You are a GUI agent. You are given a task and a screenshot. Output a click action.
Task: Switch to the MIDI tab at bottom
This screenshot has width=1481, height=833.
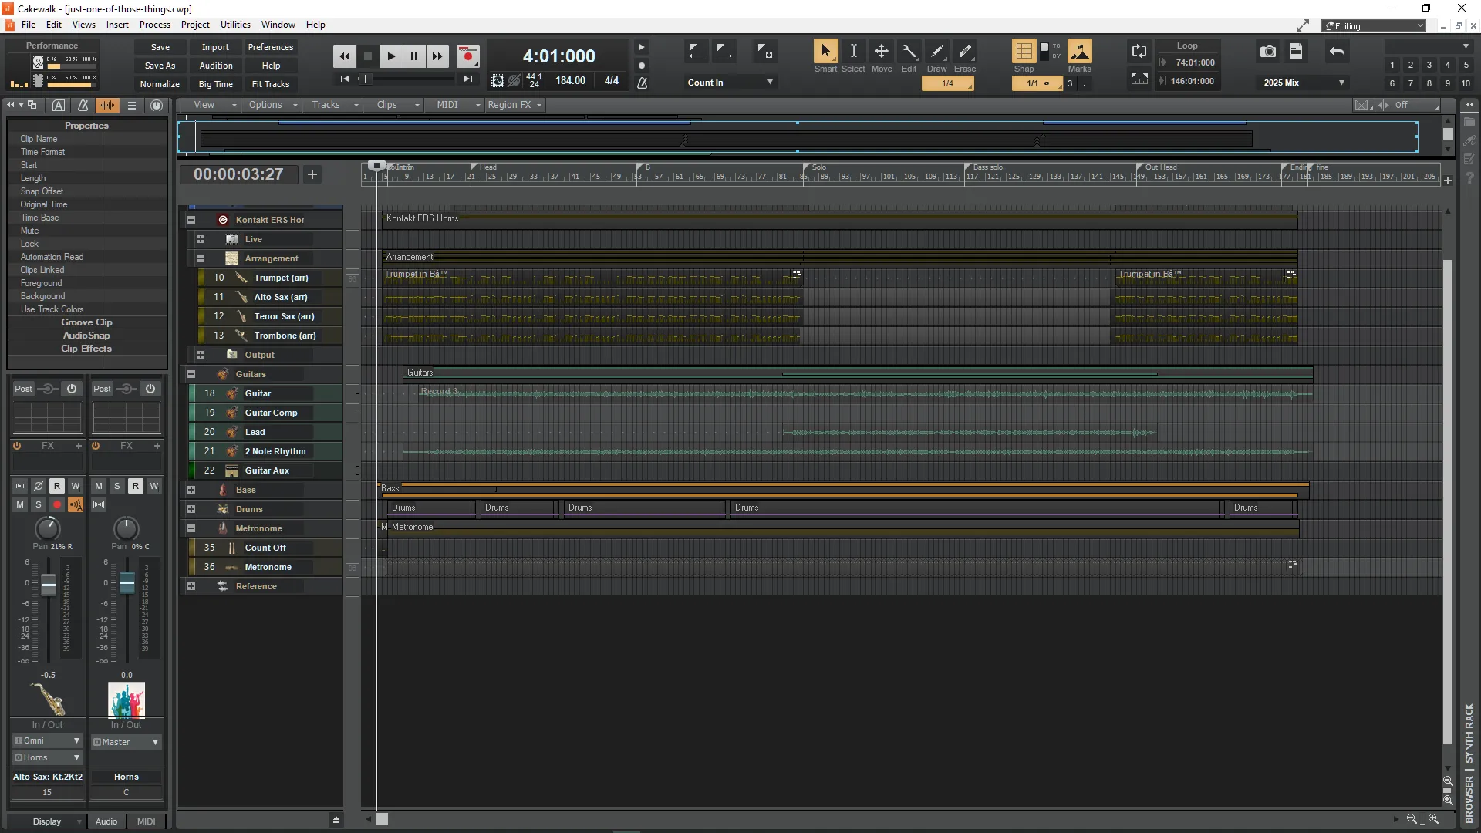[x=145, y=821]
